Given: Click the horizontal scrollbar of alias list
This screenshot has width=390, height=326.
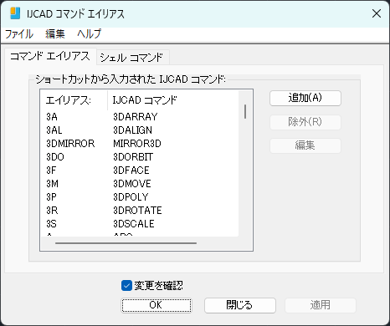Looking at the screenshot, I should coord(126,243).
